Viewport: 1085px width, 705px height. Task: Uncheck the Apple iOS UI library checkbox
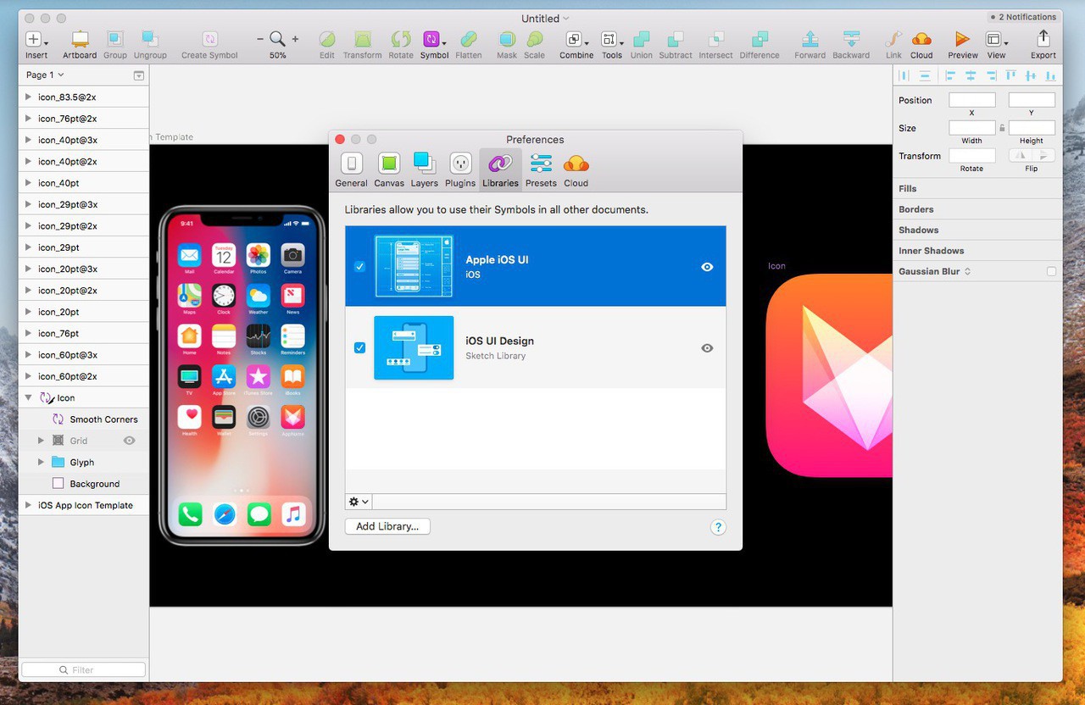(x=359, y=267)
